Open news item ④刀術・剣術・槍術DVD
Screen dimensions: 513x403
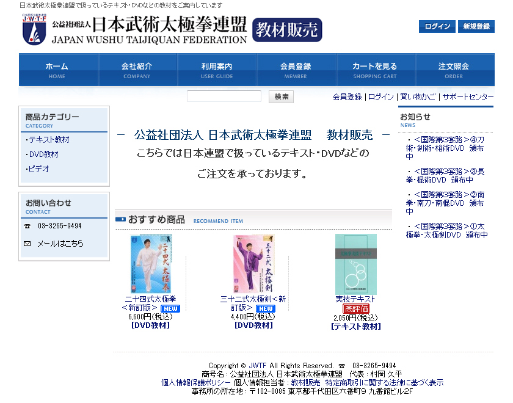point(445,148)
